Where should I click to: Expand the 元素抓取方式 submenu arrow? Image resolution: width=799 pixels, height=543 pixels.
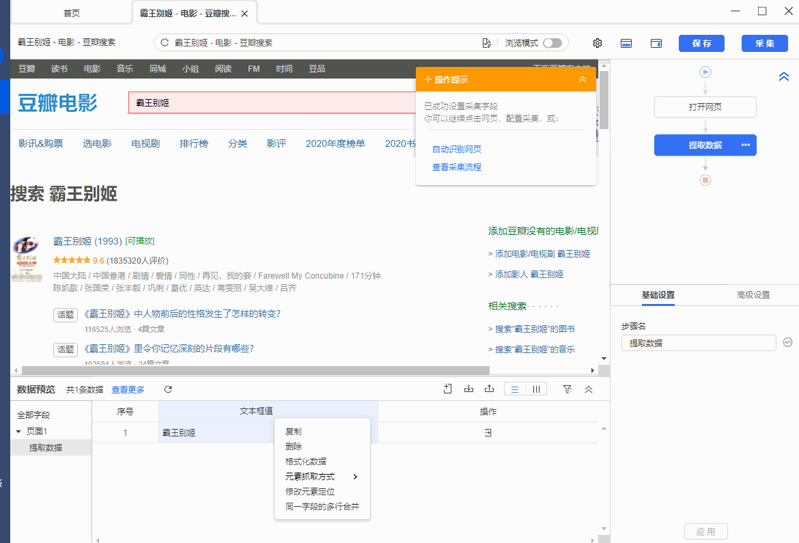pos(355,477)
